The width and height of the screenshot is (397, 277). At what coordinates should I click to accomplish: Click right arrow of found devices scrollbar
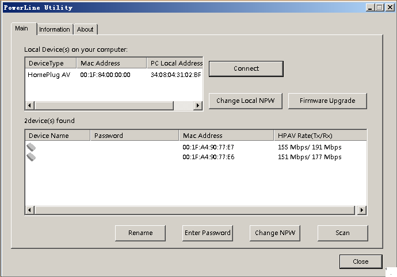pyautogui.click(x=362, y=210)
